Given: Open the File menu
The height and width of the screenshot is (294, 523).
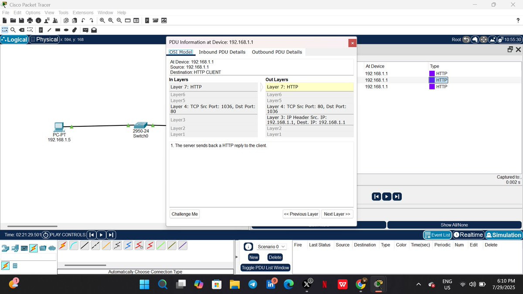Looking at the screenshot, I should (x=6, y=13).
